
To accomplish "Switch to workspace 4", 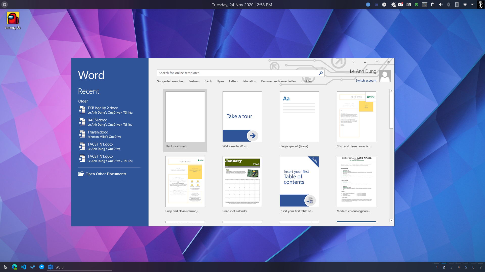I will click(x=459, y=267).
